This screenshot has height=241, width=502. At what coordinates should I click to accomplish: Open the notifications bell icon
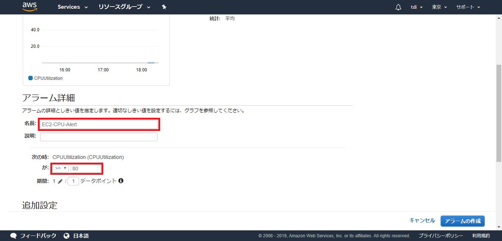coord(398,7)
